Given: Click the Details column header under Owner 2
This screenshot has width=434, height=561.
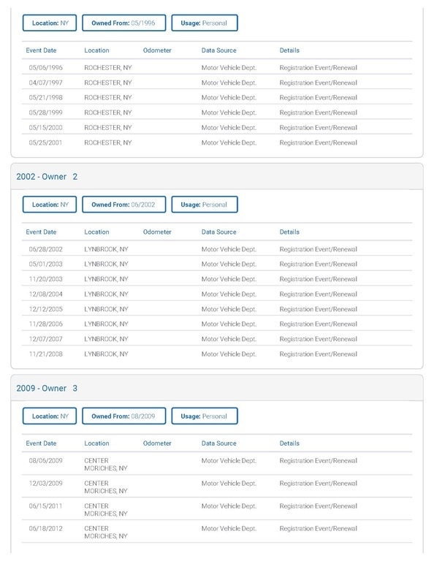Looking at the screenshot, I should [x=289, y=232].
